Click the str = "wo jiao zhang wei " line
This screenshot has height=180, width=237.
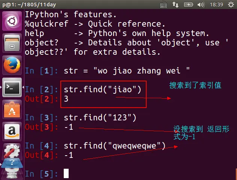127,71
